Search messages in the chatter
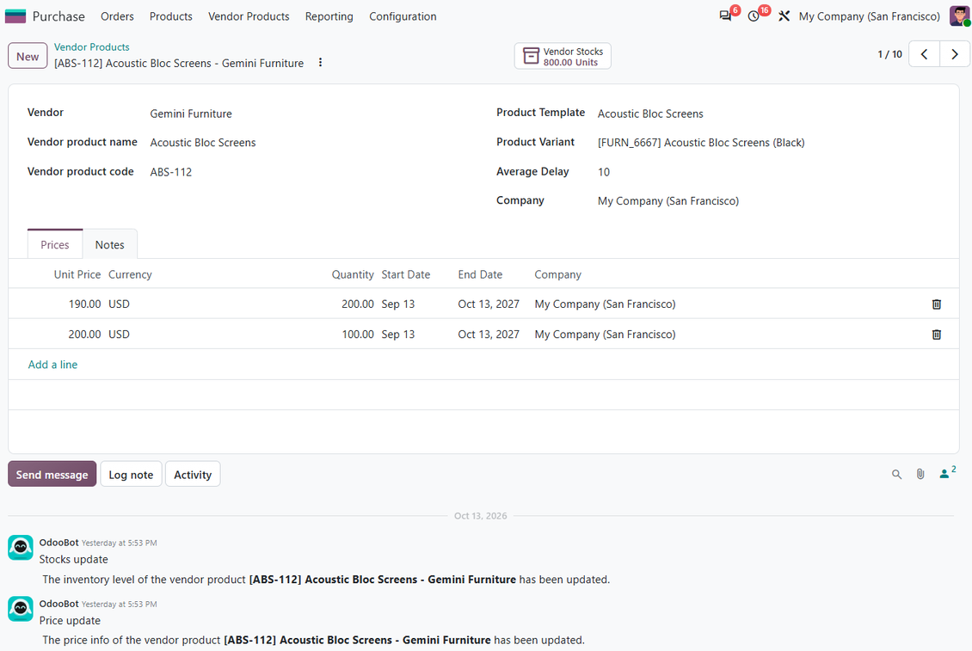This screenshot has height=651, width=972. tap(896, 475)
